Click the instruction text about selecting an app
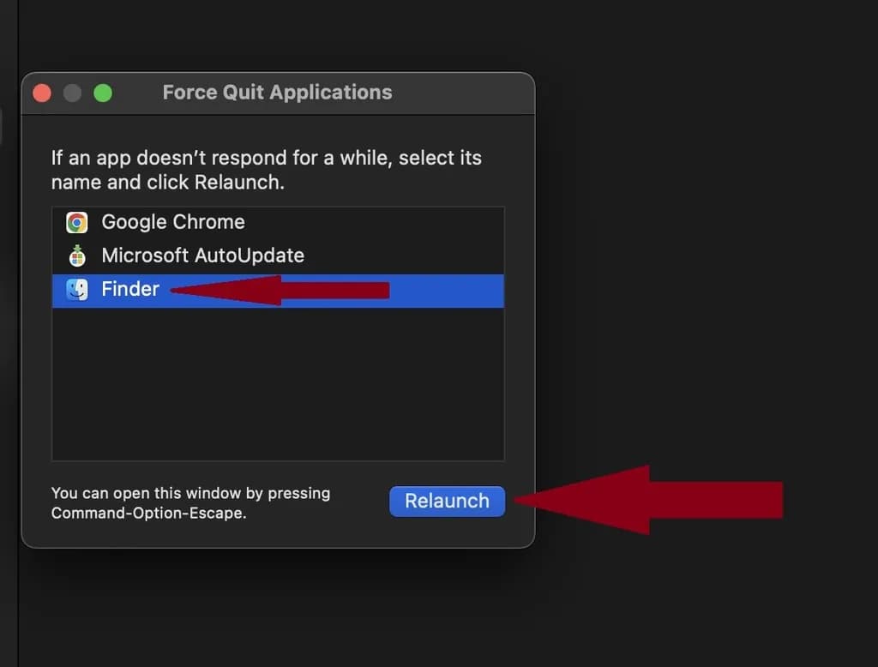Viewport: 878px width, 667px height. tap(266, 170)
